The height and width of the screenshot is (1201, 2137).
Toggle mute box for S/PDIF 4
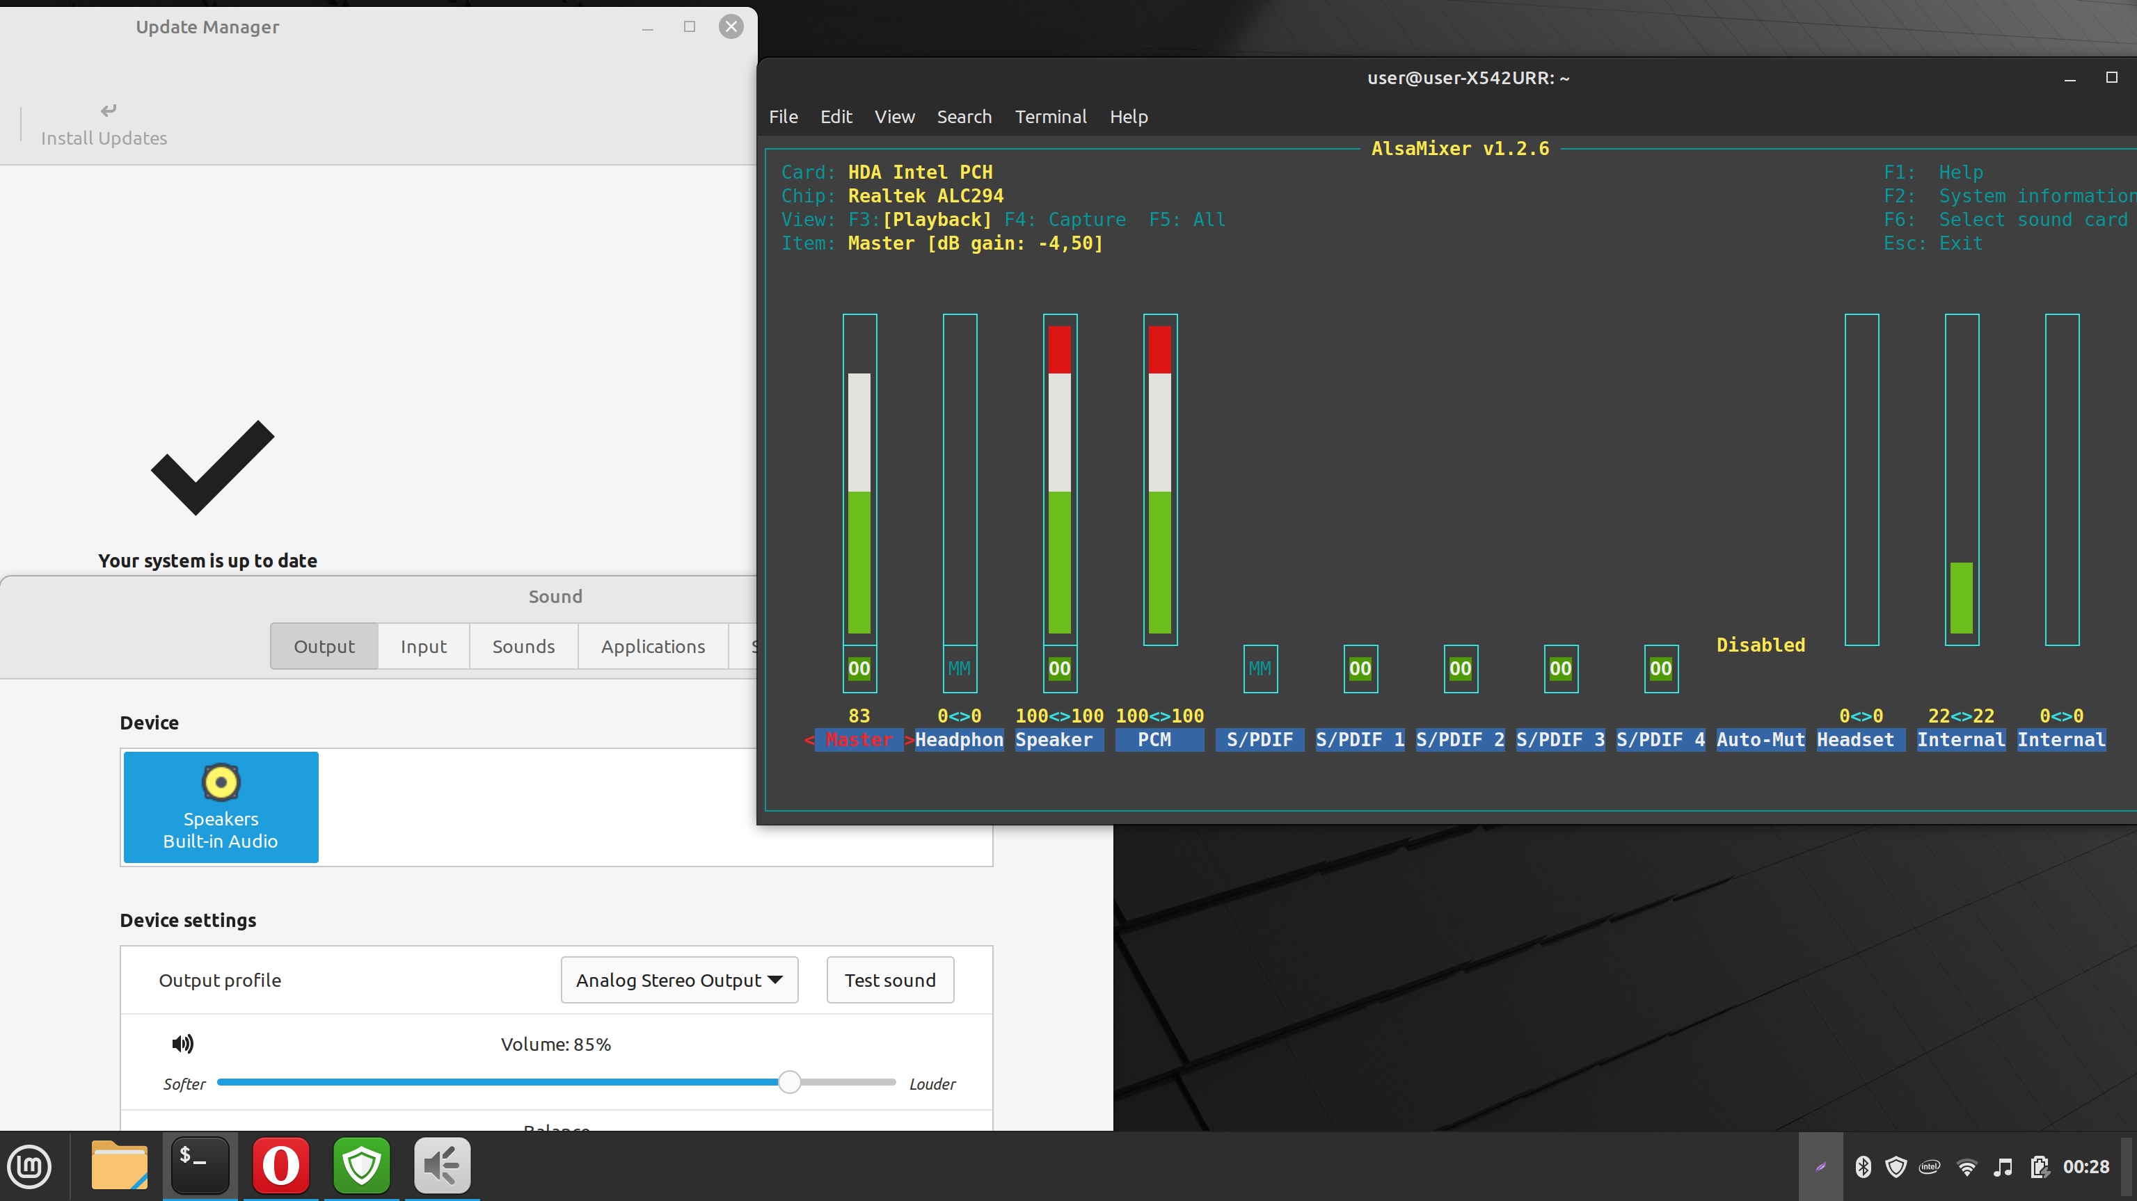[x=1661, y=669]
